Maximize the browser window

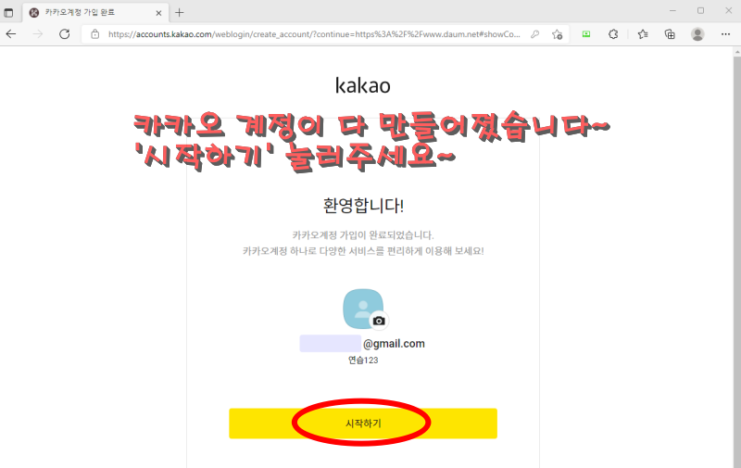pos(701,10)
